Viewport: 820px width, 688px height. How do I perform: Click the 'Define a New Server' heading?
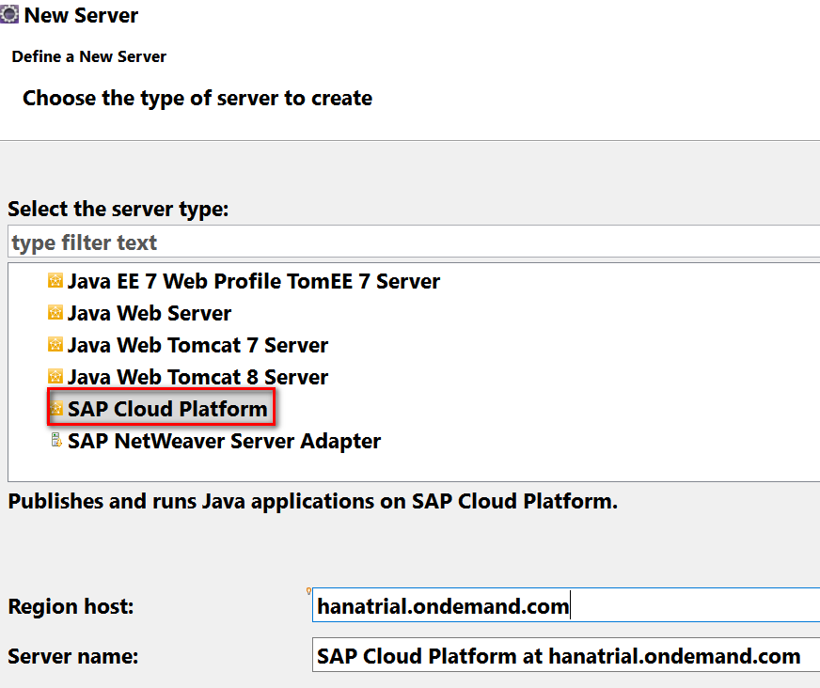(x=89, y=56)
